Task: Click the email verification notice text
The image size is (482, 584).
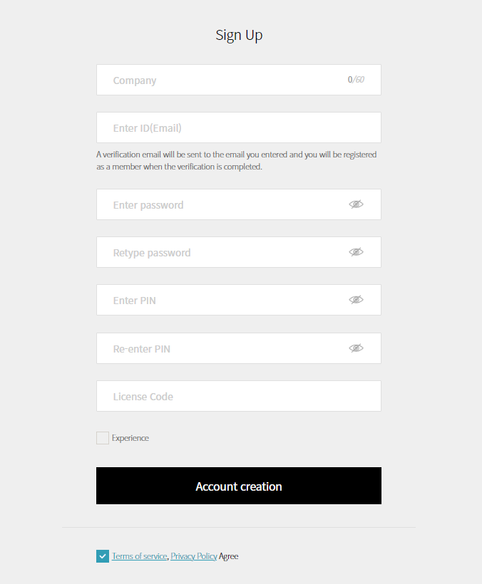Action: click(x=236, y=160)
